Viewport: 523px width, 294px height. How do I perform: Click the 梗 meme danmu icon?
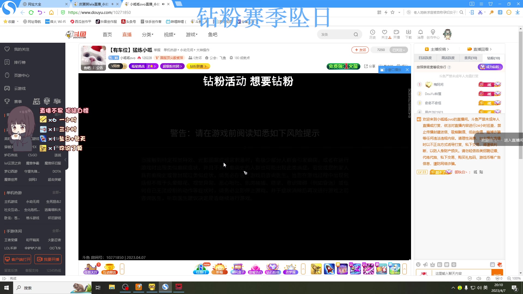pyautogui.click(x=447, y=265)
